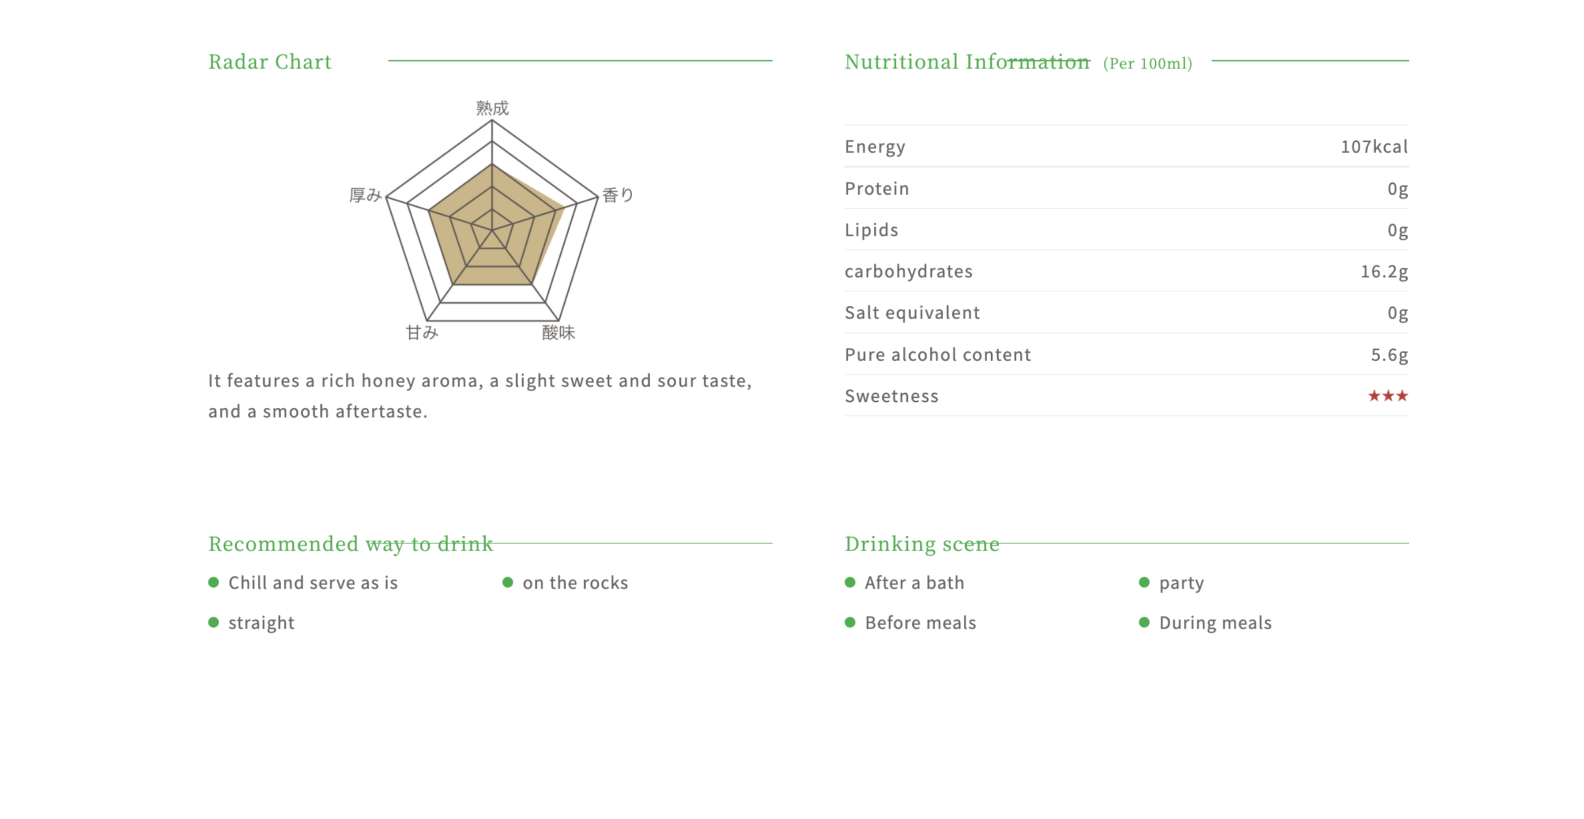Click the green bullet beside 'party'
Image resolution: width=1584 pixels, height=819 pixels.
[1144, 582]
